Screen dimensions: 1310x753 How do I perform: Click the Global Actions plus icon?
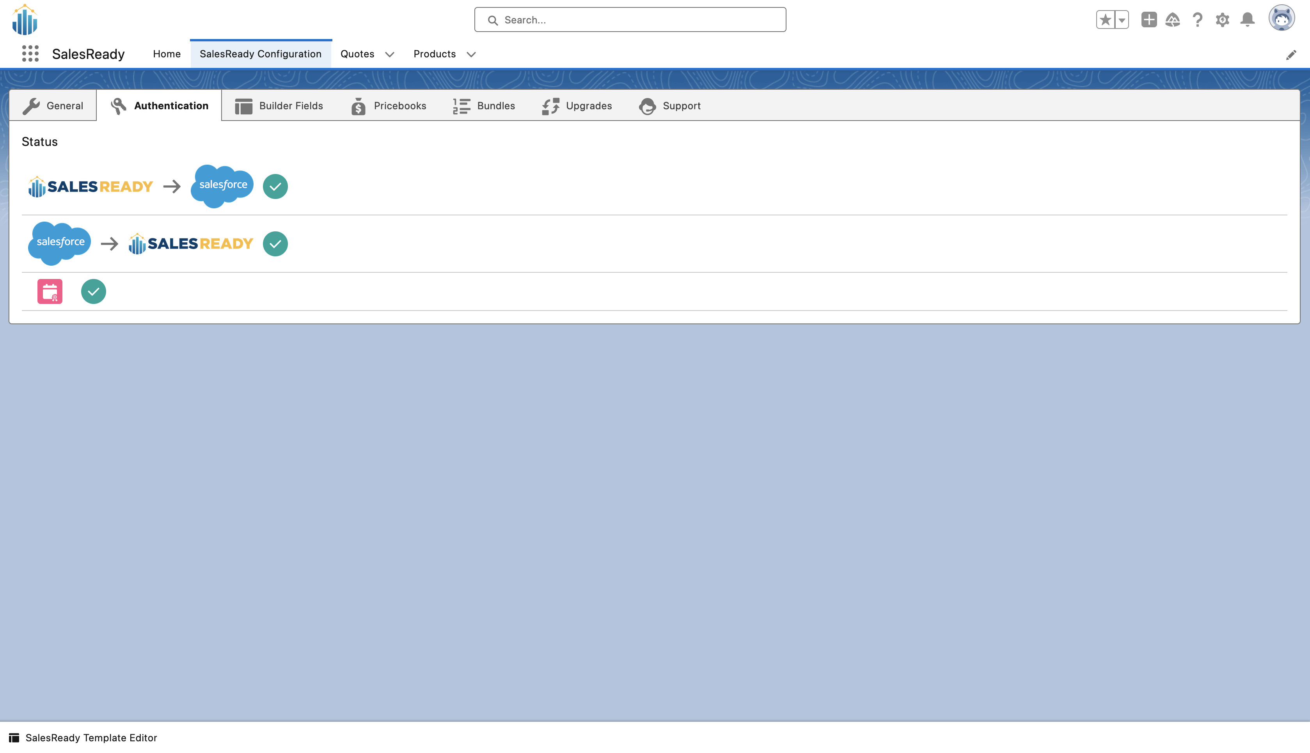point(1149,20)
